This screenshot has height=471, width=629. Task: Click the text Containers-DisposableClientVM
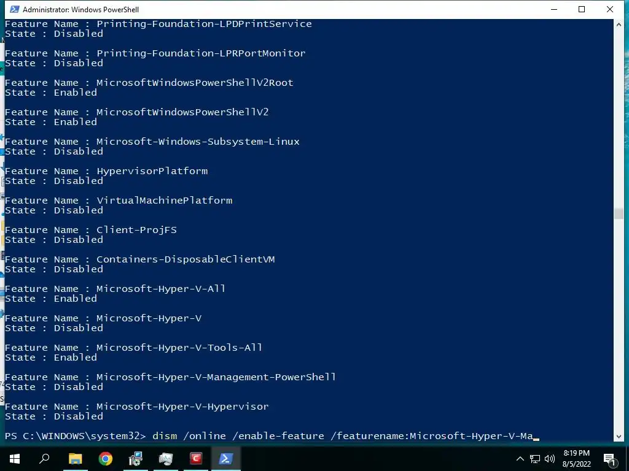pyautogui.click(x=186, y=259)
